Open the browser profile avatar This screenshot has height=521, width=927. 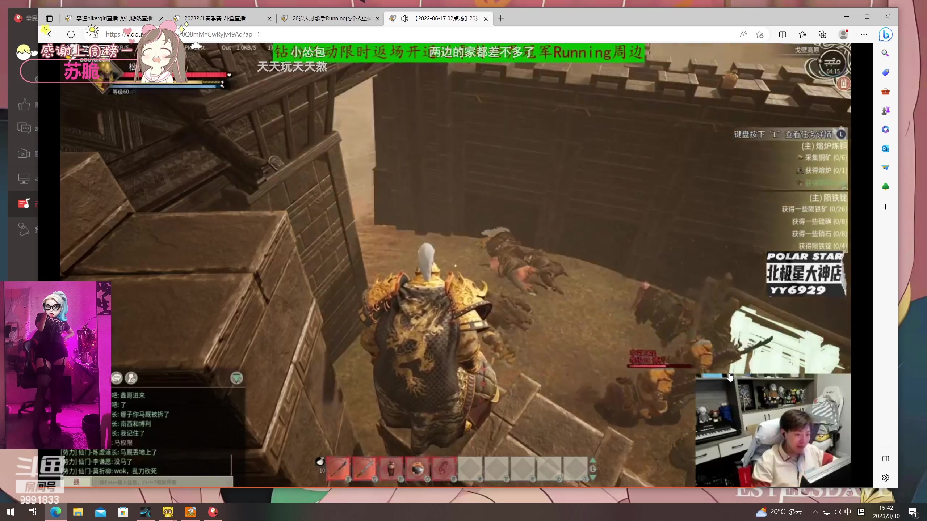click(843, 34)
